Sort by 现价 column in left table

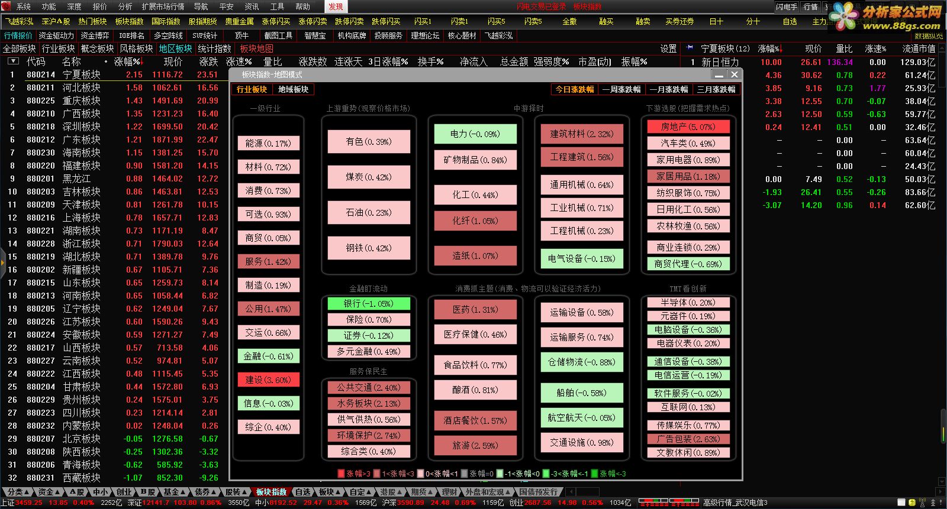pyautogui.click(x=173, y=61)
